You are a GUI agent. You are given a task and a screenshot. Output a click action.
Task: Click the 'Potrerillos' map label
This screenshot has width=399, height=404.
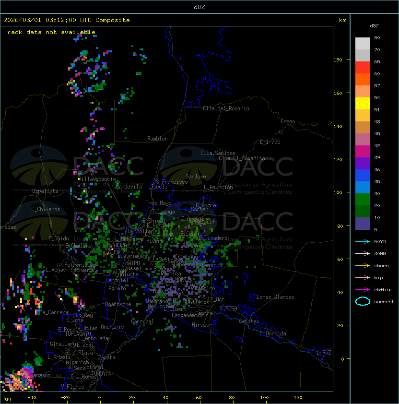tap(80, 265)
